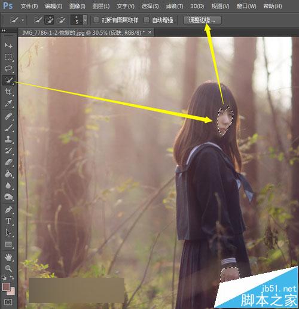Select the Zoom magnifier tool
299x309 pixels.
coord(8,268)
